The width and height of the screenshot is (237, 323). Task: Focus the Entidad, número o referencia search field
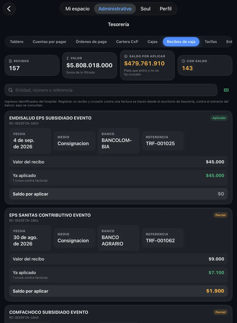click(111, 90)
